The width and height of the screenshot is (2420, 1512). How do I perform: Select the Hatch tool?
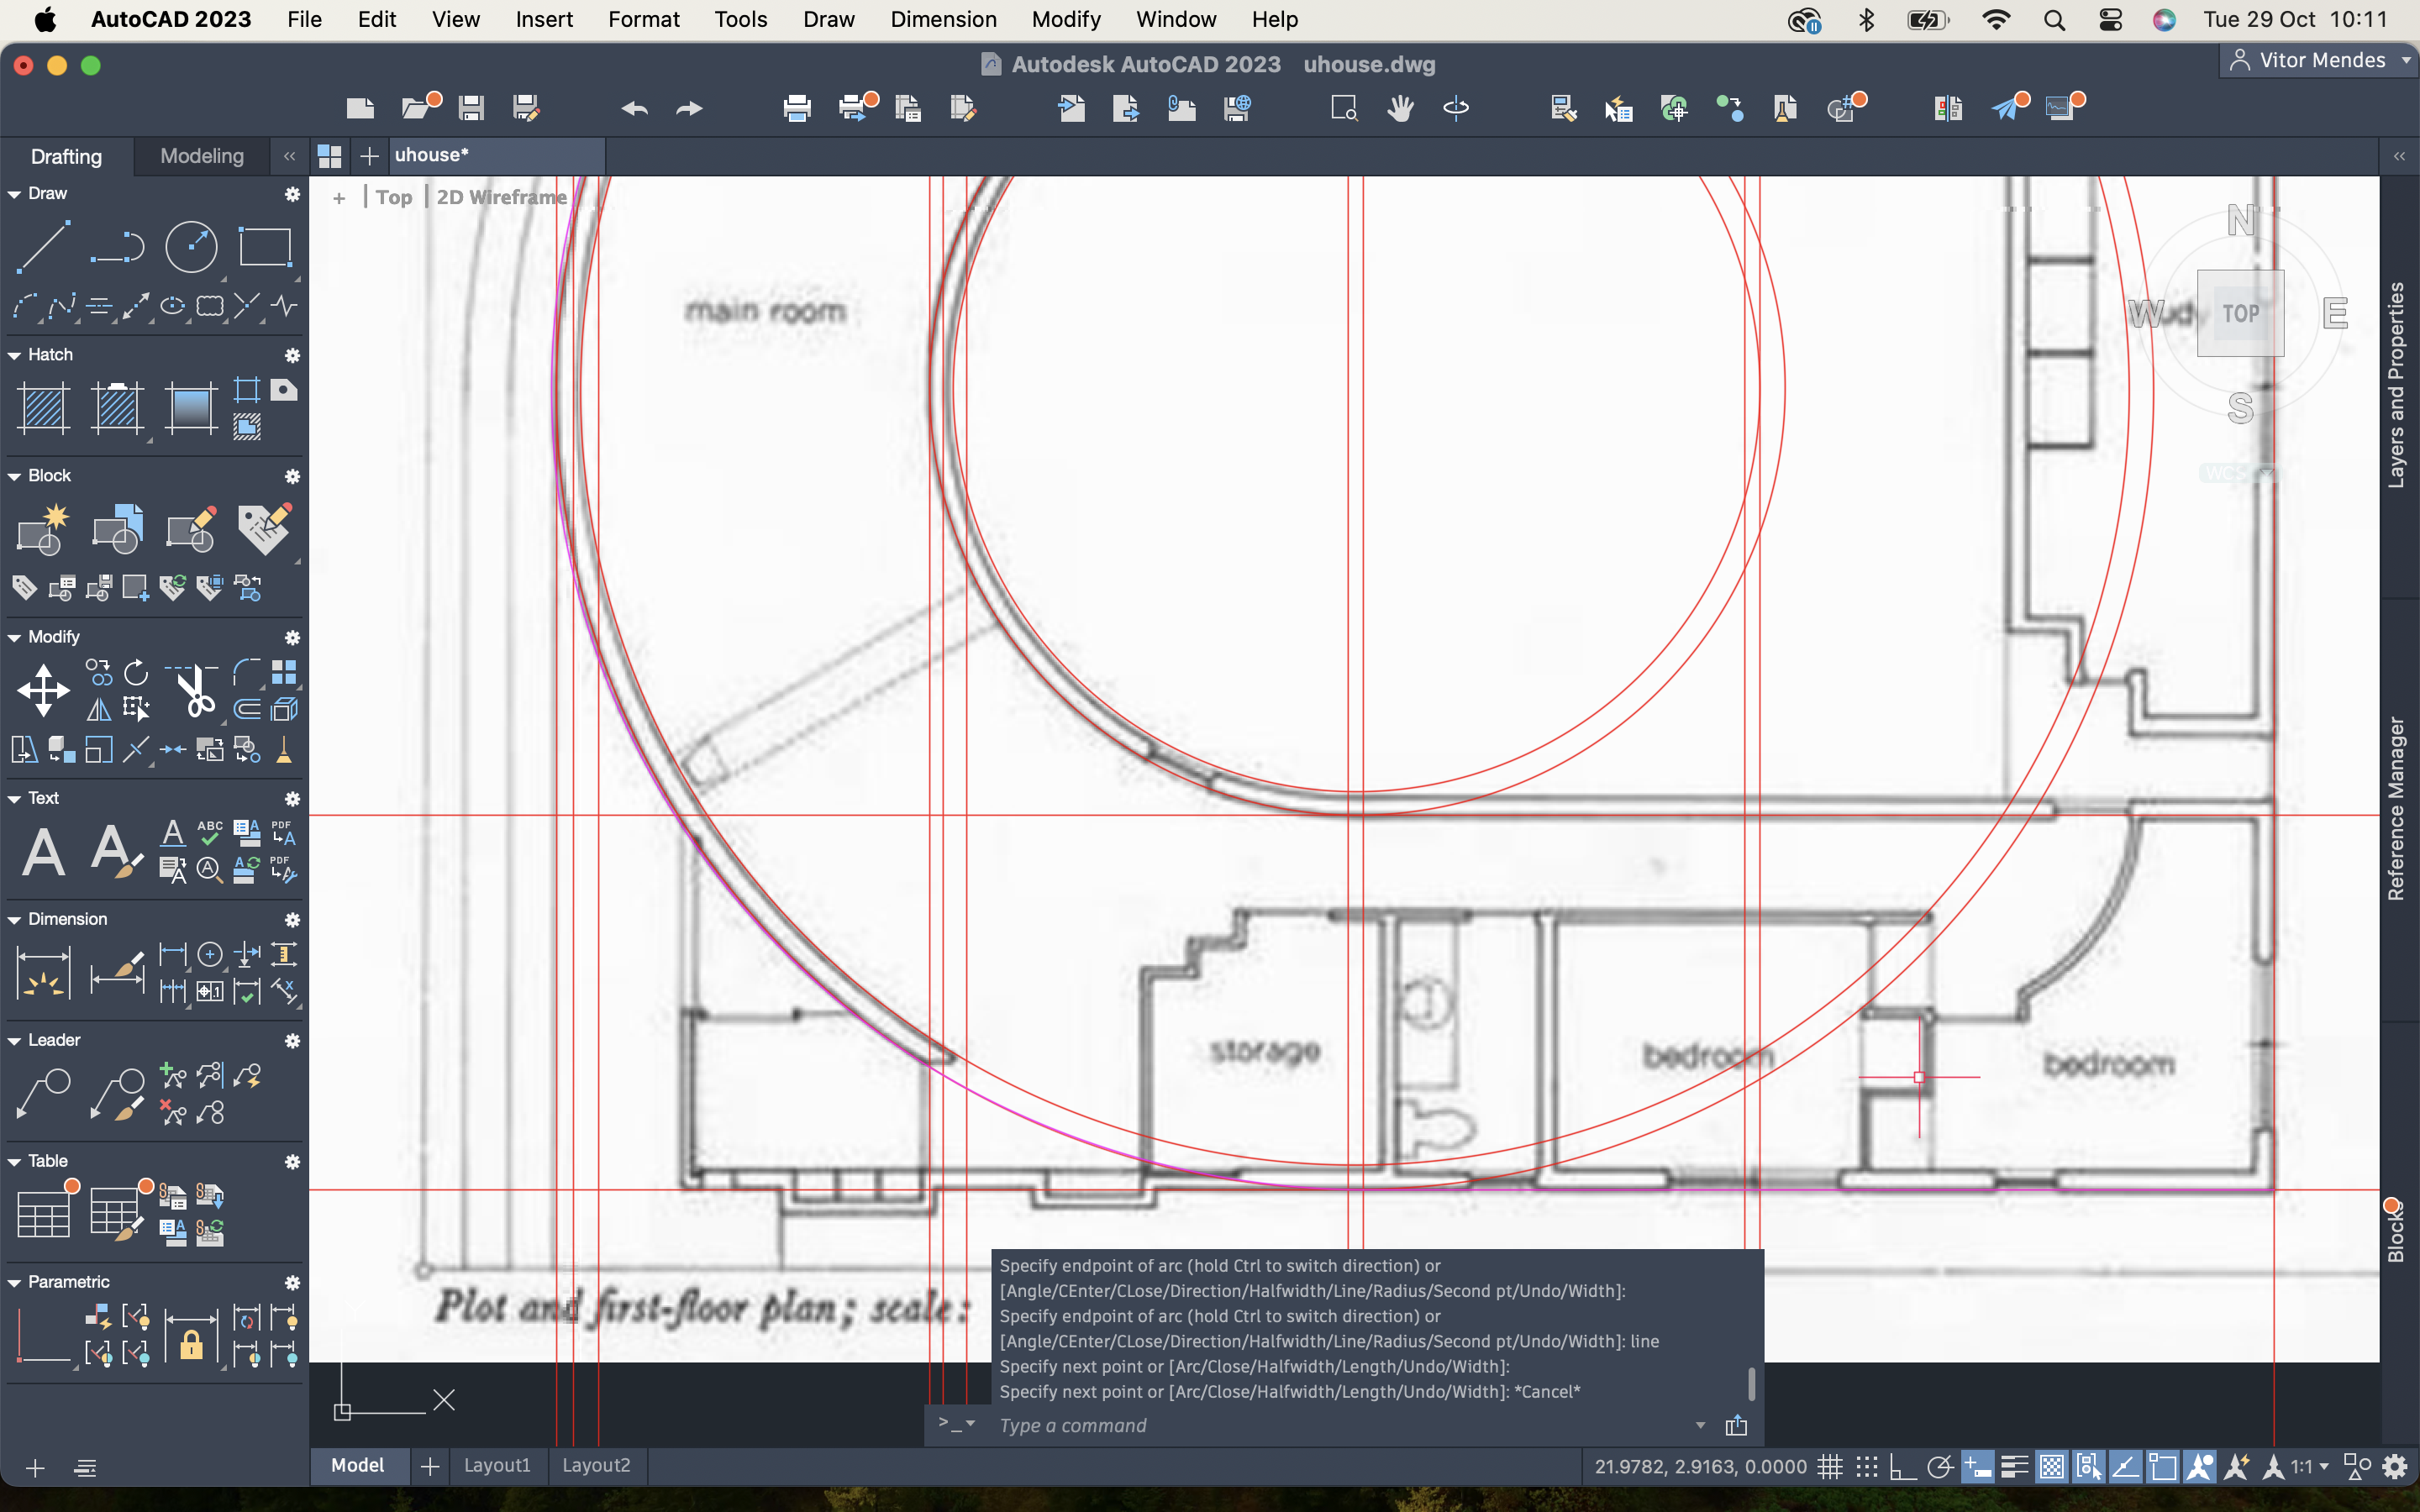point(43,408)
